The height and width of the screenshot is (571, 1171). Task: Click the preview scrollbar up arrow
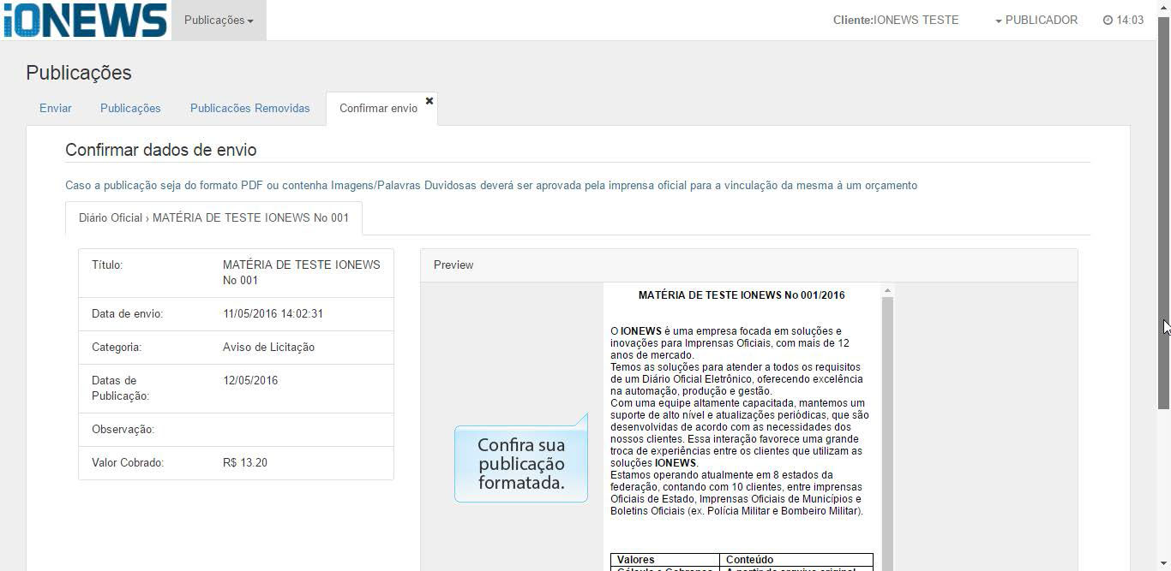point(887,291)
